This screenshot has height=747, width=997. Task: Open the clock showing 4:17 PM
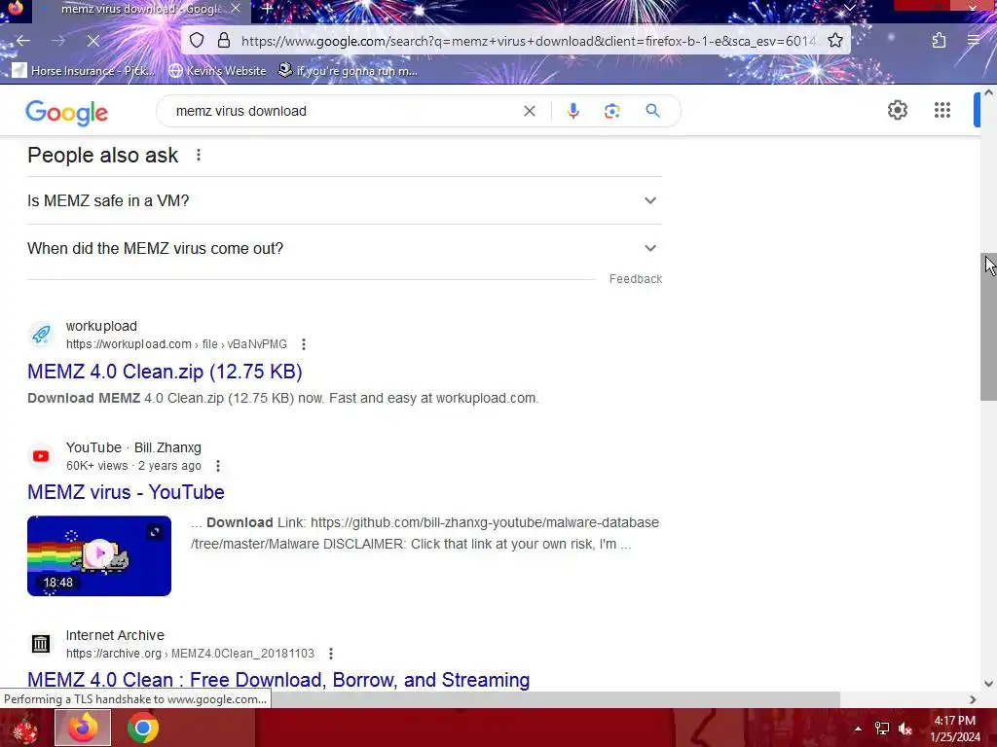[954, 729]
